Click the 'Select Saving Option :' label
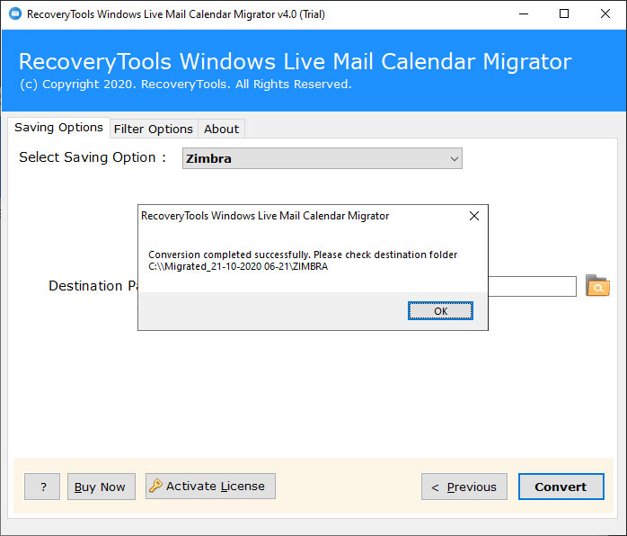The width and height of the screenshot is (627, 536). pos(93,157)
